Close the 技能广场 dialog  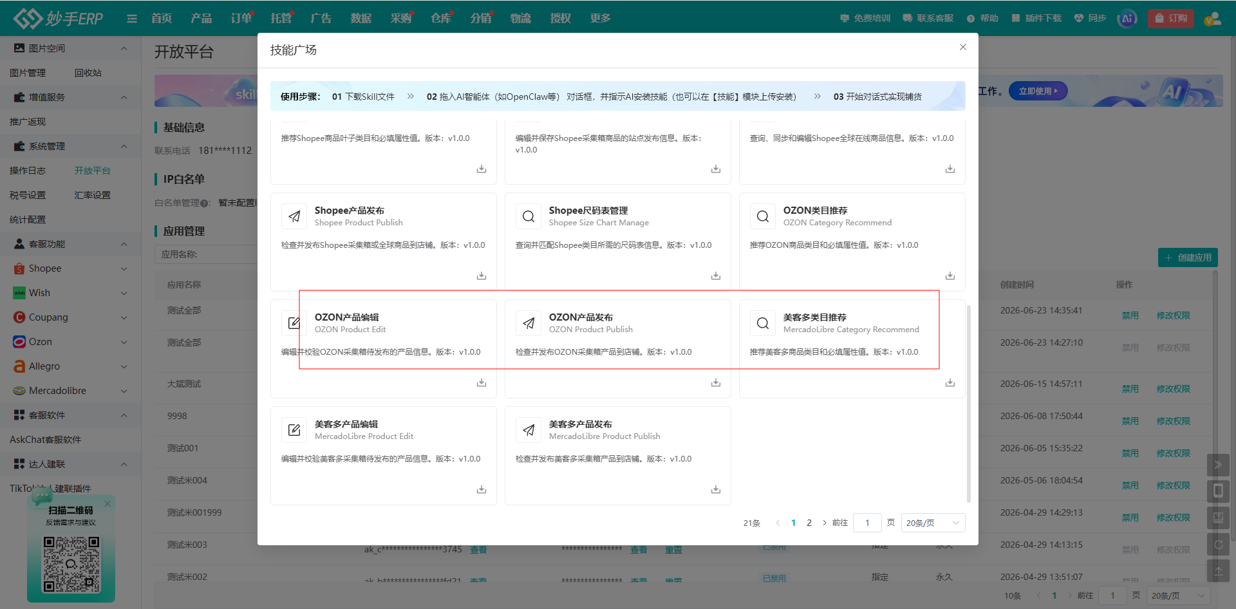963,47
